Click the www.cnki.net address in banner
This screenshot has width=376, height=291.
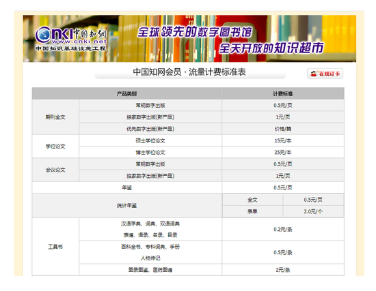(x=79, y=42)
